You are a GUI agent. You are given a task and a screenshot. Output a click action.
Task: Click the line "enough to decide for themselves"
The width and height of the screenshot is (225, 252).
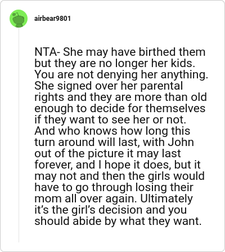[120, 108]
